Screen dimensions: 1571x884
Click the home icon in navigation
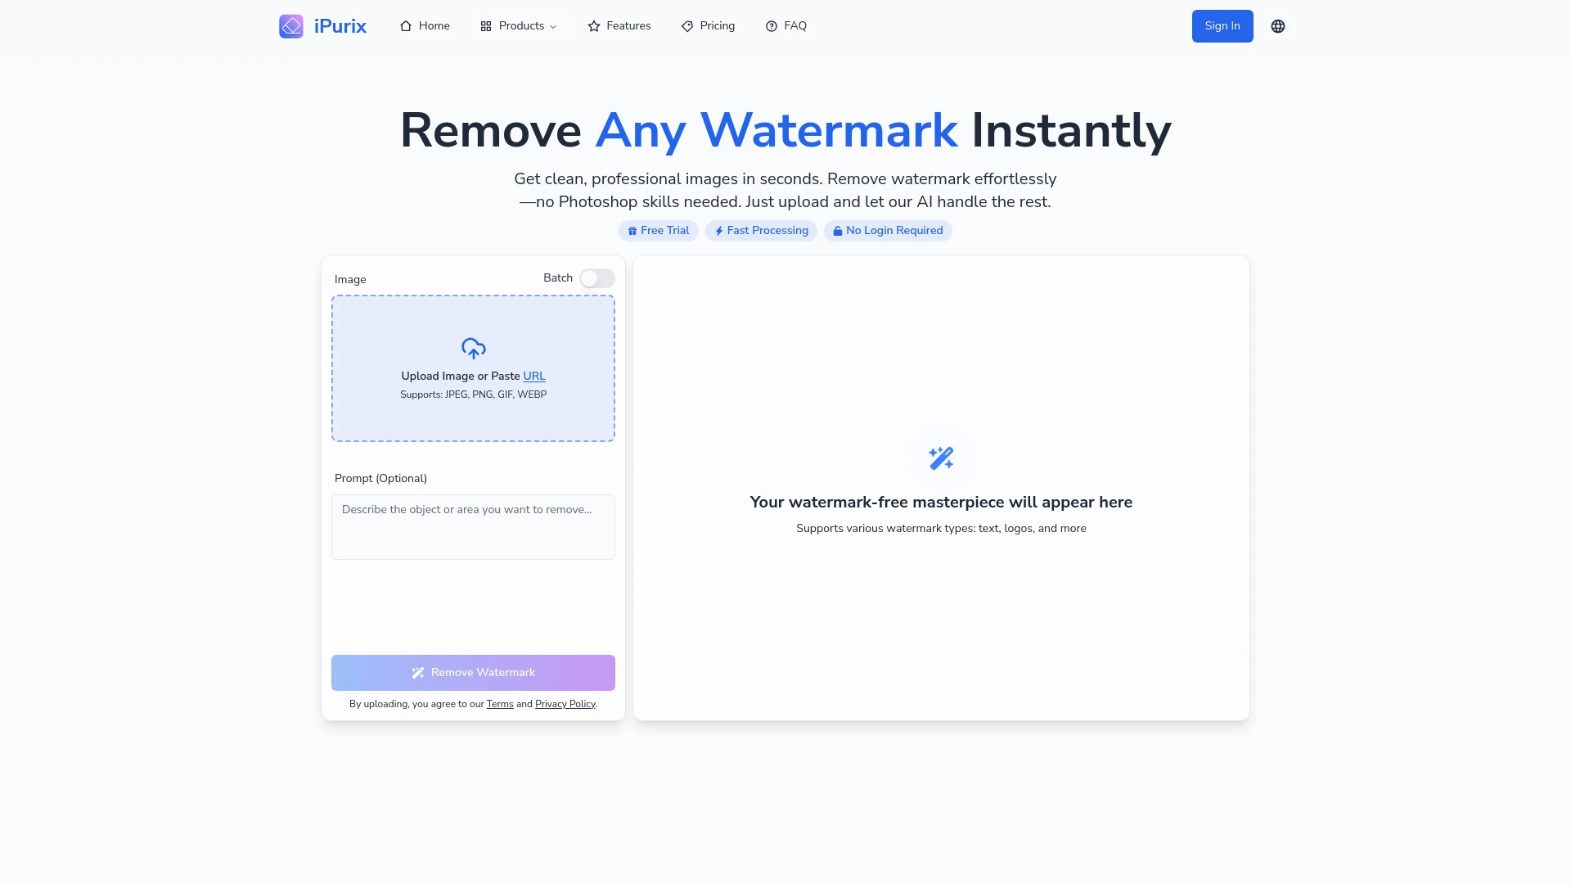[405, 25]
